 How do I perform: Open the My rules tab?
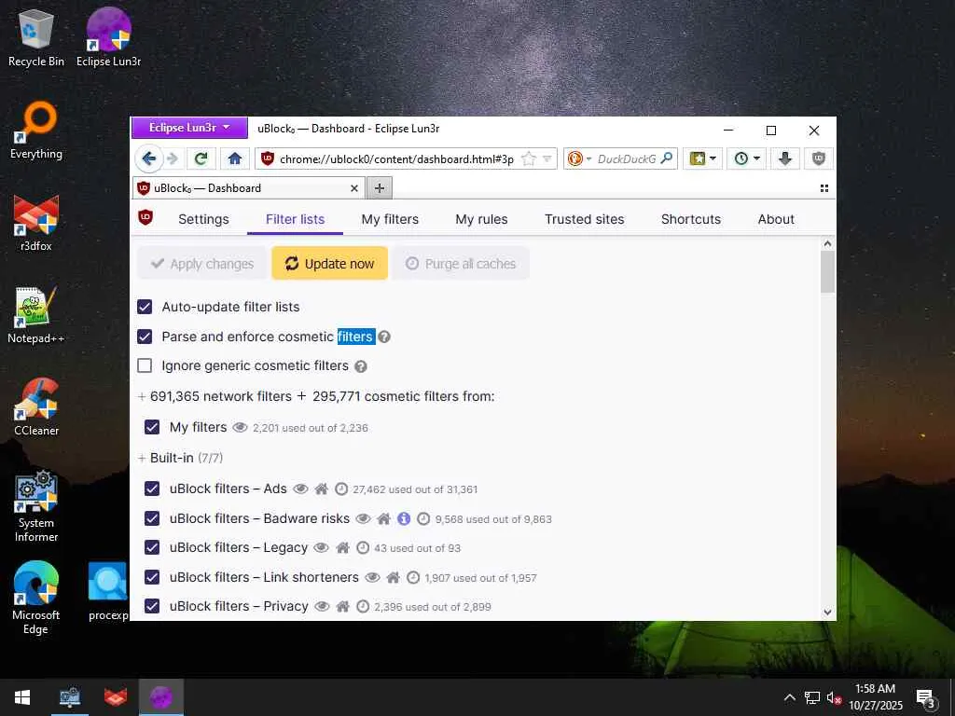point(481,219)
